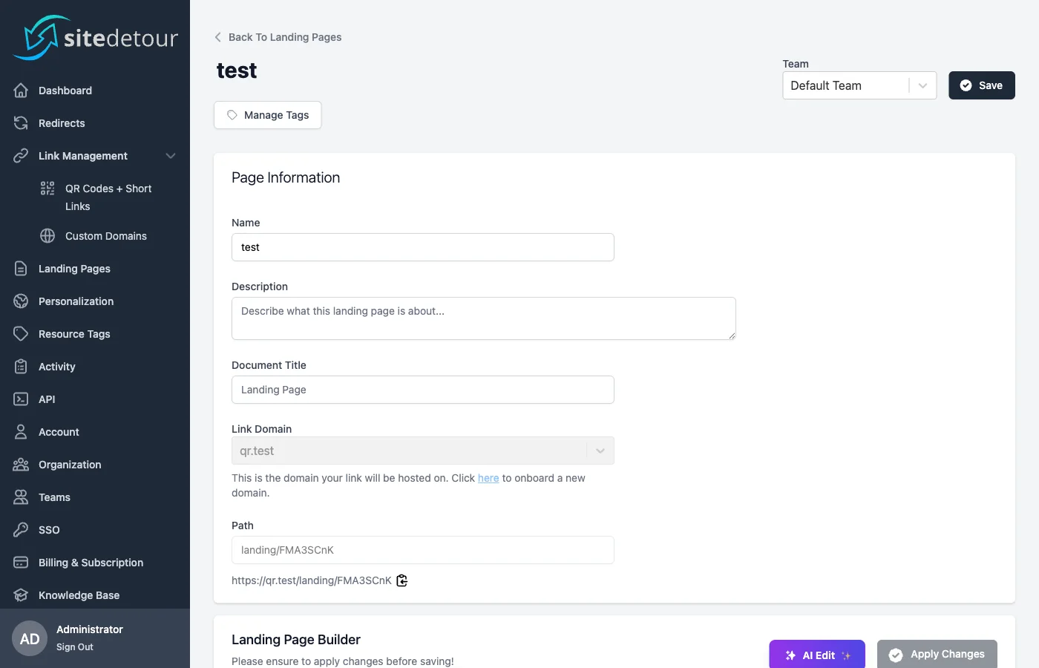Open QR Codes + Short Links
This screenshot has width=1039, height=668.
pyautogui.click(x=108, y=197)
